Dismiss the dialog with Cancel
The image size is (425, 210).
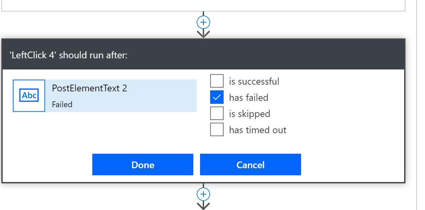(250, 165)
